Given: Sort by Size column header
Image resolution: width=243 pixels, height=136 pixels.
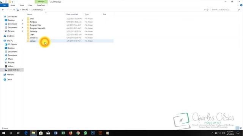Looking at the screenshot, I should (104, 14).
